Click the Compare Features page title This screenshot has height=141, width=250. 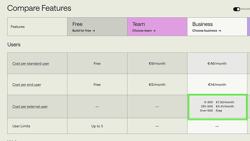[39, 8]
